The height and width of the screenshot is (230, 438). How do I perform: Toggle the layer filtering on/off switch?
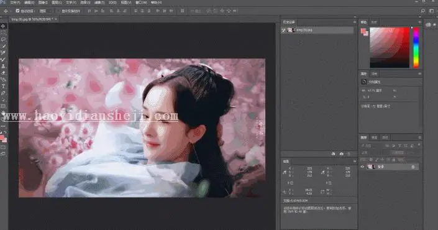(x=419, y=145)
